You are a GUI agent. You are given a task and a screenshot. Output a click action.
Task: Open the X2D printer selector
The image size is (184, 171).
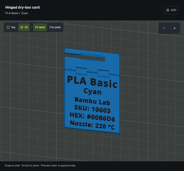(171, 10)
